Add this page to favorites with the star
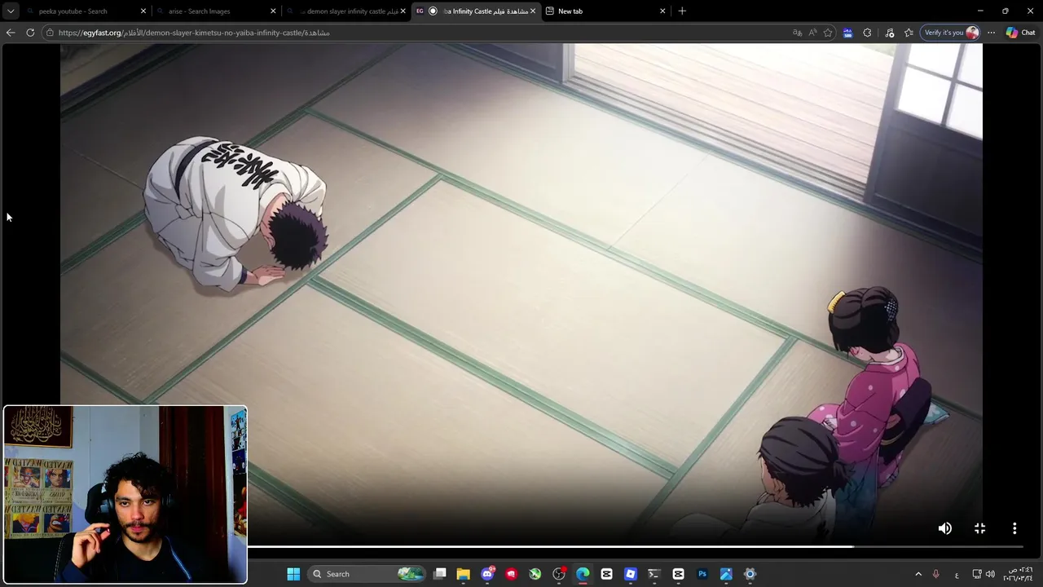Viewport: 1043px width, 587px height. (x=828, y=33)
